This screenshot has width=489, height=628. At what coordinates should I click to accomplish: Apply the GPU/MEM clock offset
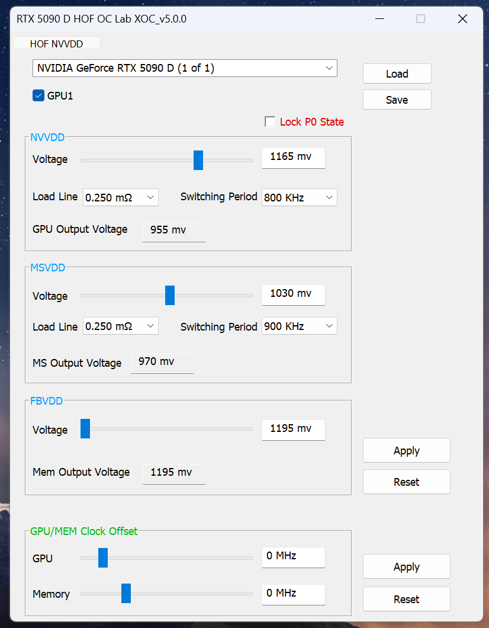406,567
